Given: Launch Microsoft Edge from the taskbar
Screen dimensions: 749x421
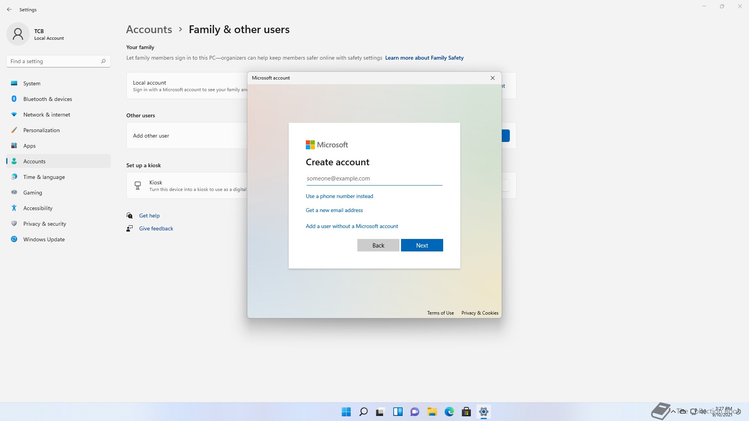Looking at the screenshot, I should click(x=449, y=412).
